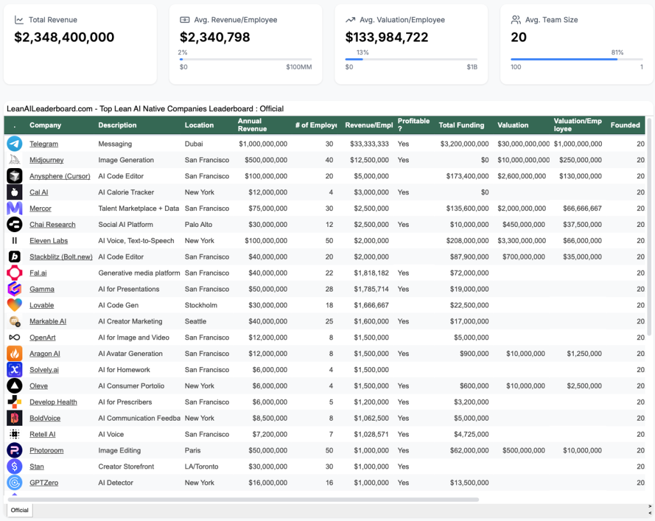Open the Markable AI link
Image resolution: width=655 pixels, height=521 pixels.
[47, 322]
